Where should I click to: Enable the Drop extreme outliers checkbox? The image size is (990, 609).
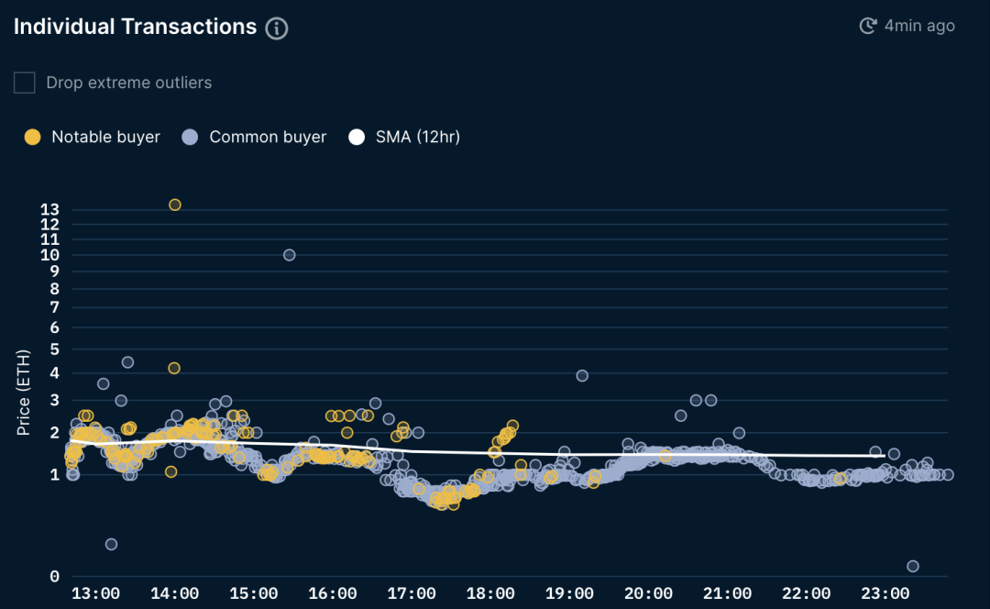point(25,83)
